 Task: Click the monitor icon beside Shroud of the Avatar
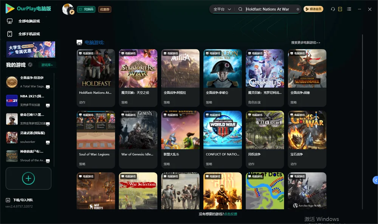coord(48,161)
